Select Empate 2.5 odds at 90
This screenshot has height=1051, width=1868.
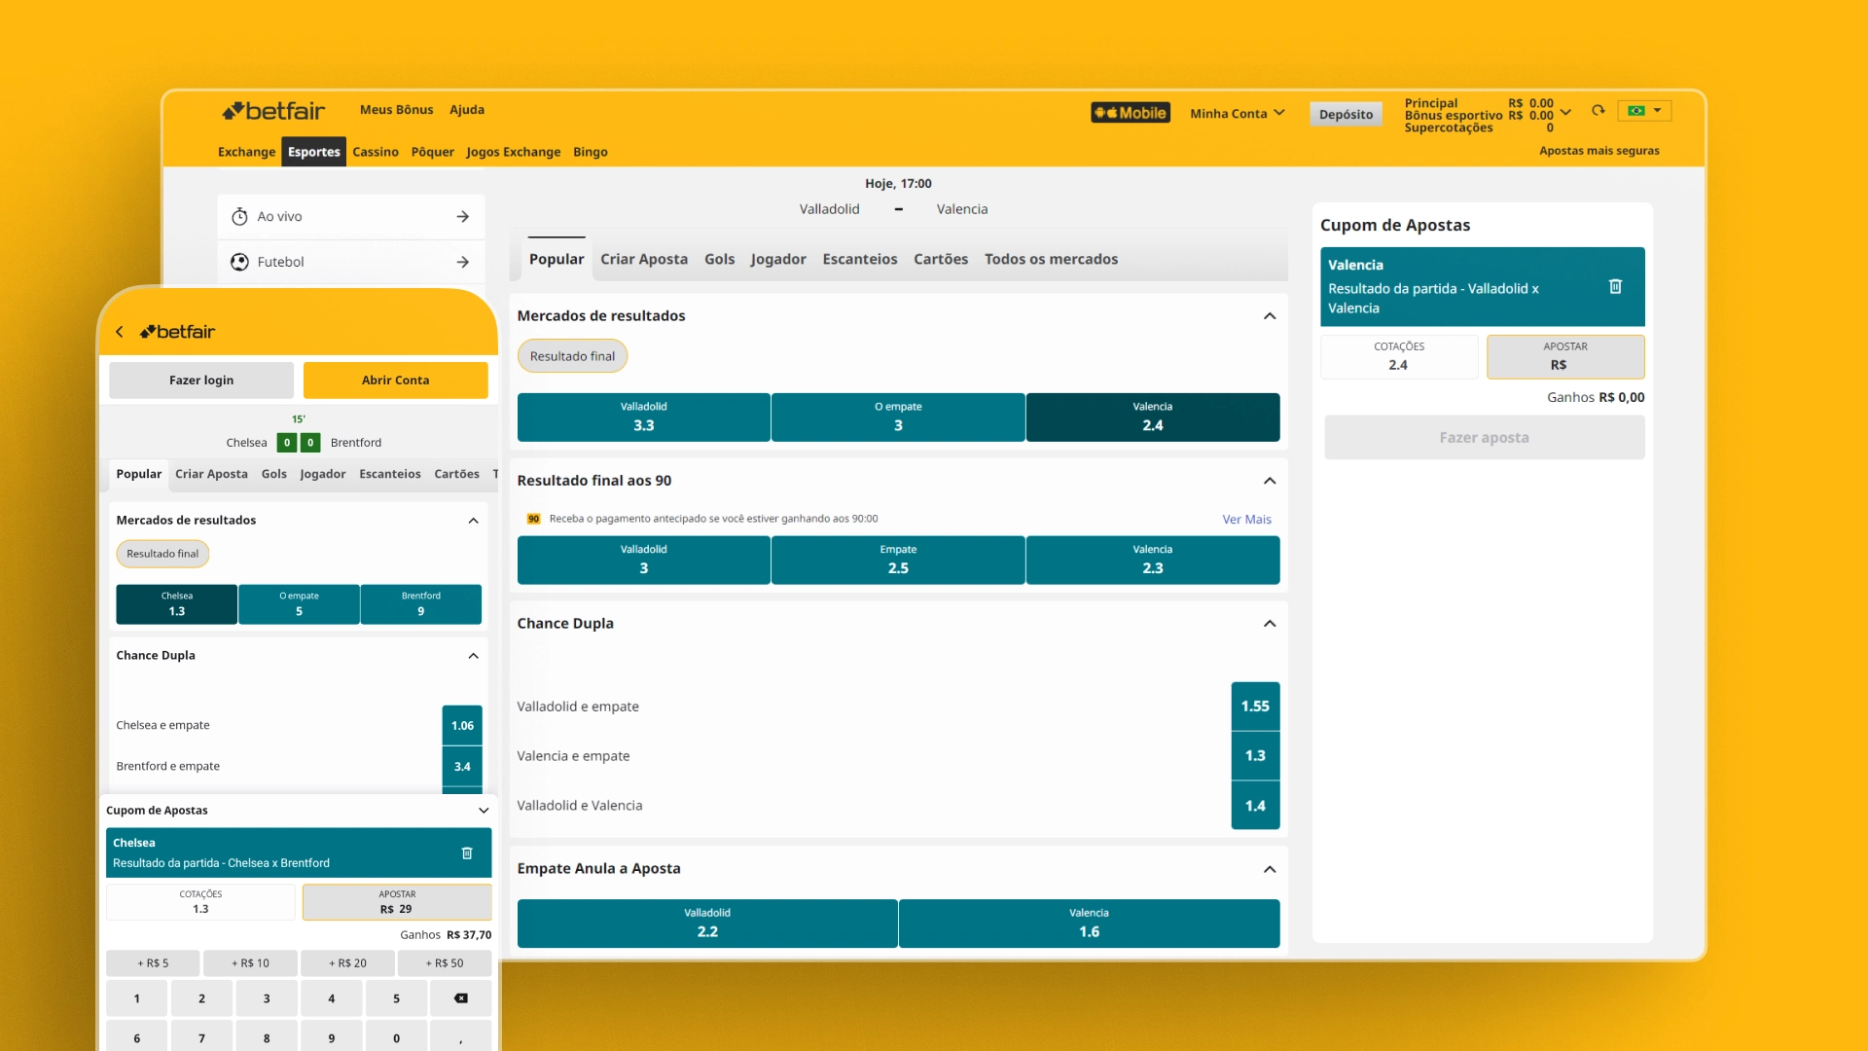click(898, 561)
